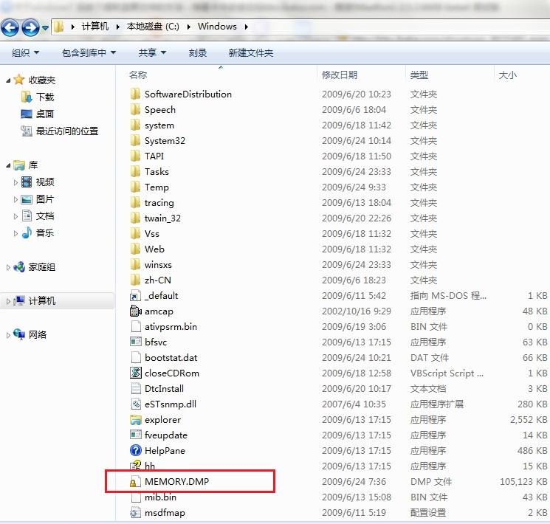Select the twain_32 folder name
The image size is (550, 524).
tap(162, 218)
